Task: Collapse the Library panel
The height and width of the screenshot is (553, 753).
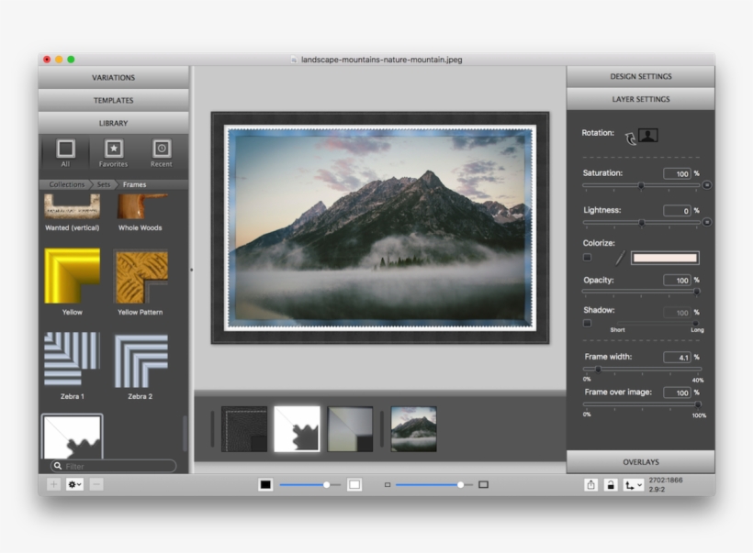Action: point(113,123)
